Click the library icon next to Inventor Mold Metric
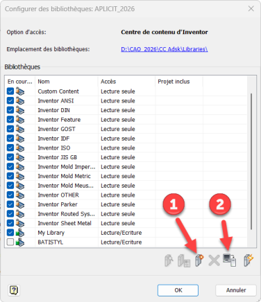 pos(20,176)
